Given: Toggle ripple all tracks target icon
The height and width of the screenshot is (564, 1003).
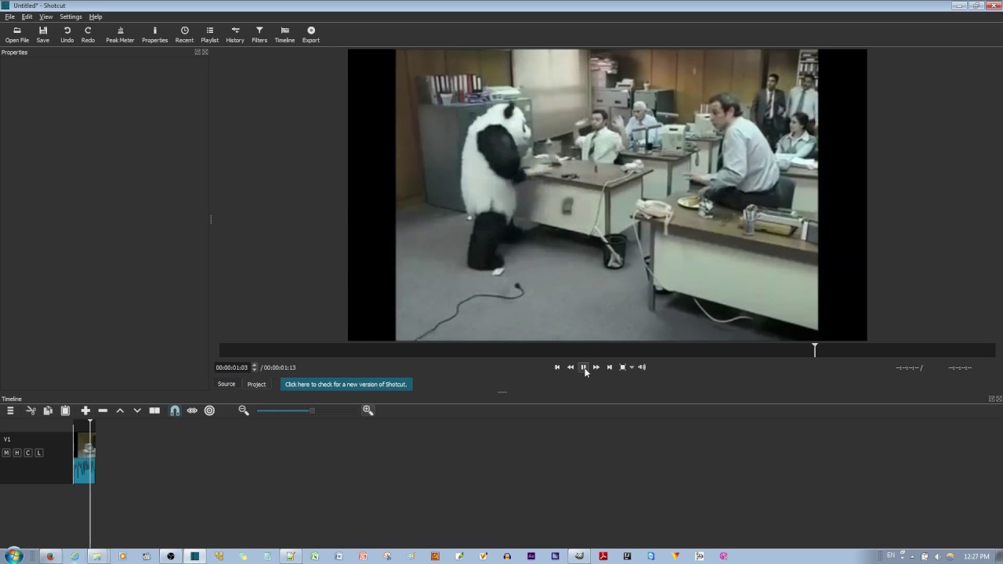Looking at the screenshot, I should 209,410.
